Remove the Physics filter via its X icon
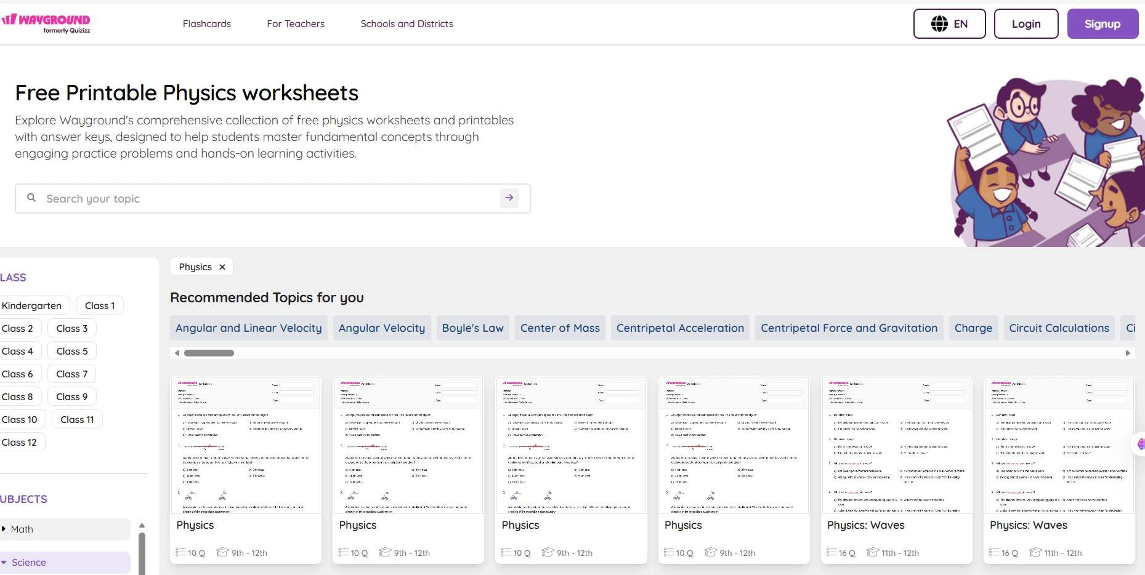The image size is (1145, 575). (x=221, y=267)
